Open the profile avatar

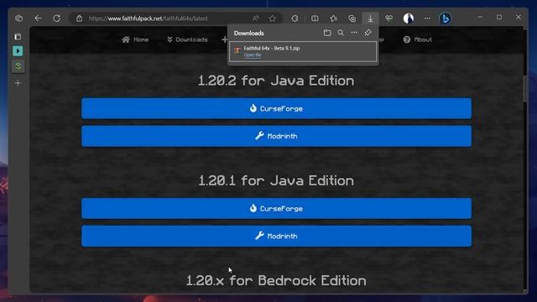(x=409, y=18)
